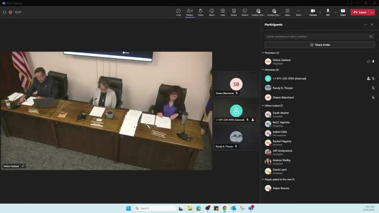Open the Chat panel

[178, 12]
